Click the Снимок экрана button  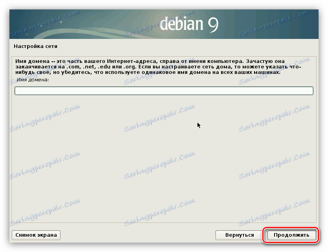[x=36, y=235]
